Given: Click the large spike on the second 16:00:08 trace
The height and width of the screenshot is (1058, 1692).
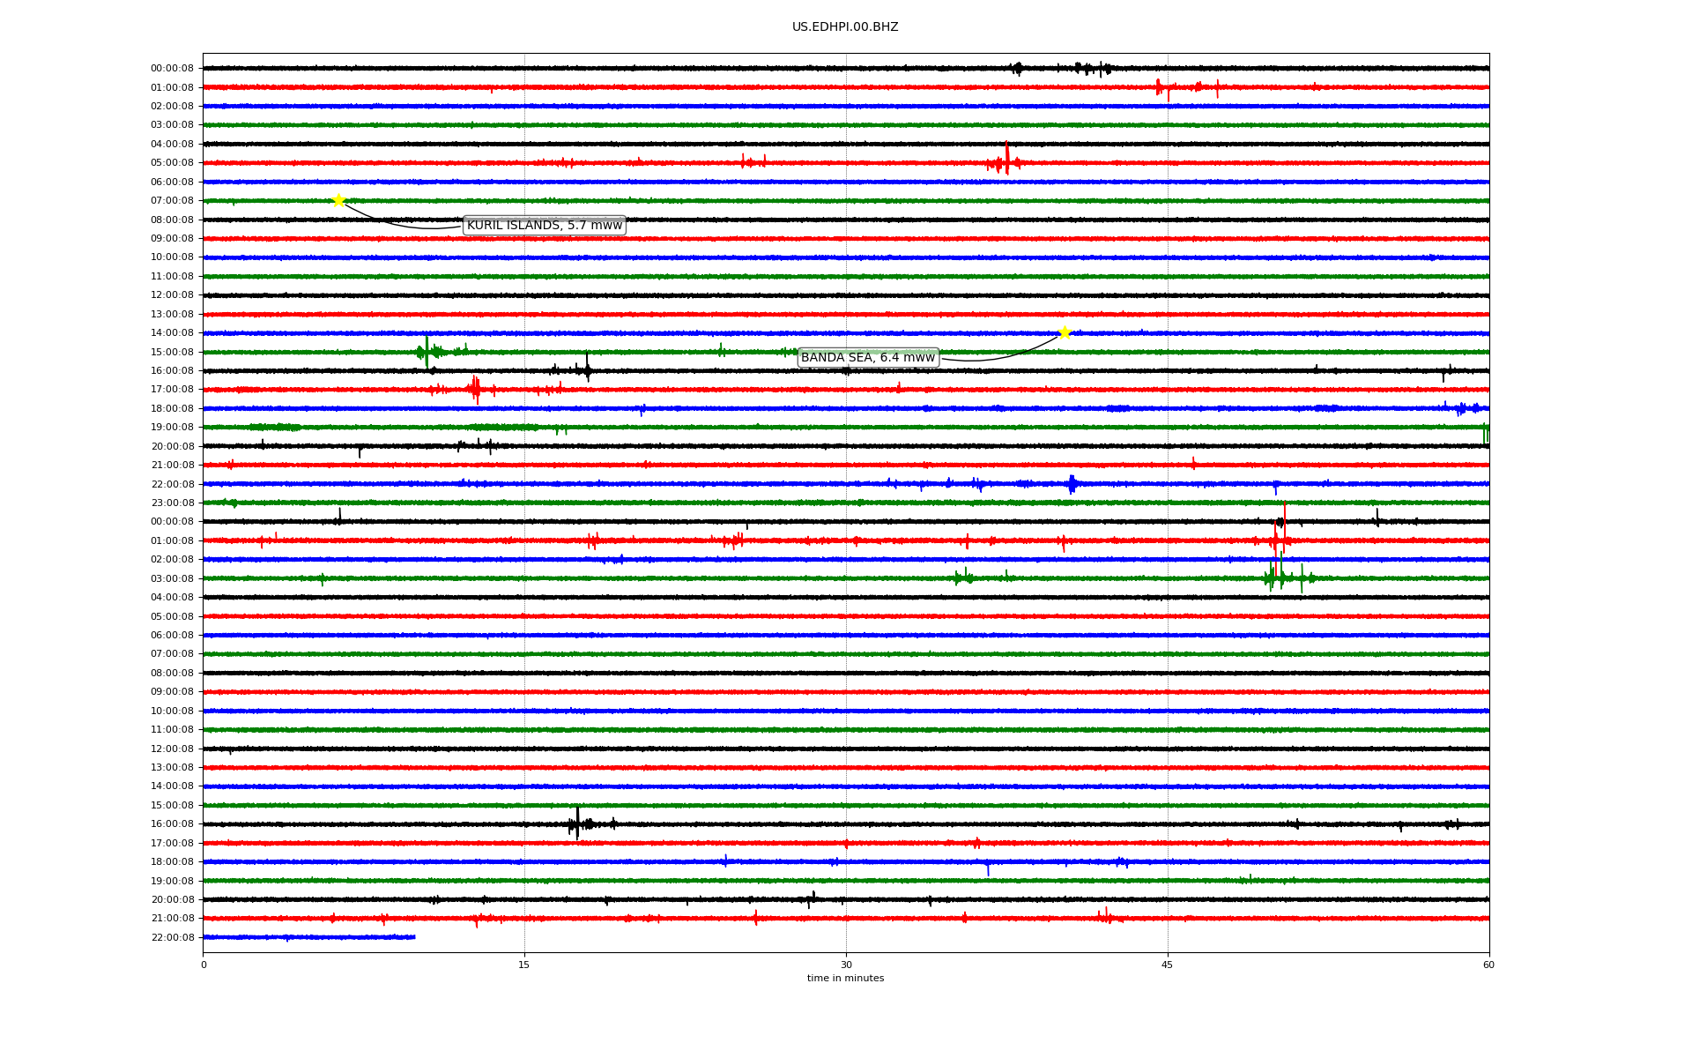Looking at the screenshot, I should pyautogui.click(x=577, y=822).
